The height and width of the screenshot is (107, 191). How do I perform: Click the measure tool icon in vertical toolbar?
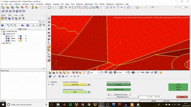tap(49, 46)
